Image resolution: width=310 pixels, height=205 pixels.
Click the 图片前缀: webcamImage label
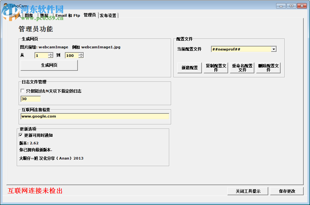[x=44, y=47]
